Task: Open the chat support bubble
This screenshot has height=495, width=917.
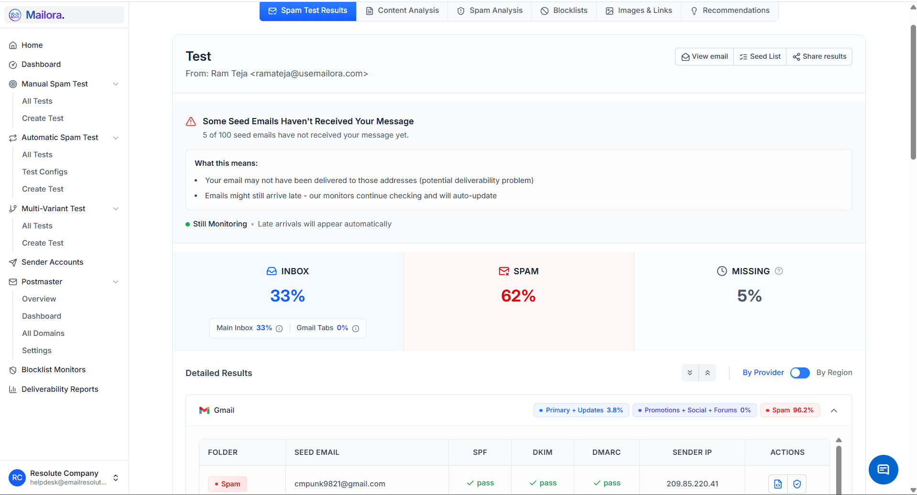Action: 883,470
